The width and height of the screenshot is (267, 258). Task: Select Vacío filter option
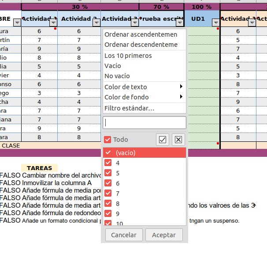tap(145, 66)
